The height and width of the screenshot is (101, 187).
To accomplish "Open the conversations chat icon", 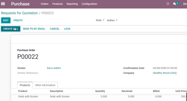I will pyautogui.click(x=174, y=4).
